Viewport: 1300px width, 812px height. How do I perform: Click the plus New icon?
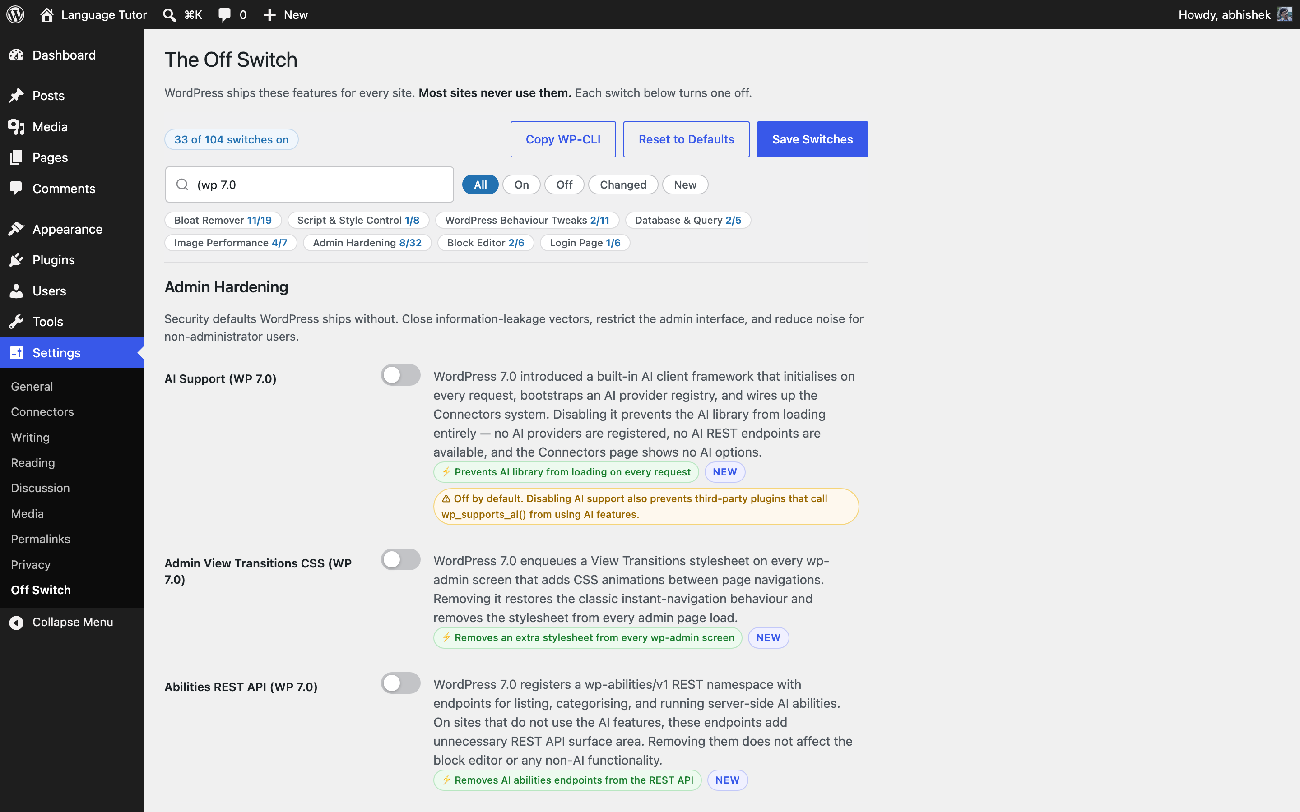[269, 15]
